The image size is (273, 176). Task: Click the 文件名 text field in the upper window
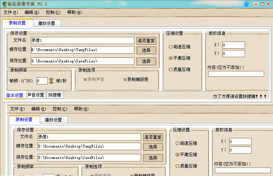[x=82, y=40]
